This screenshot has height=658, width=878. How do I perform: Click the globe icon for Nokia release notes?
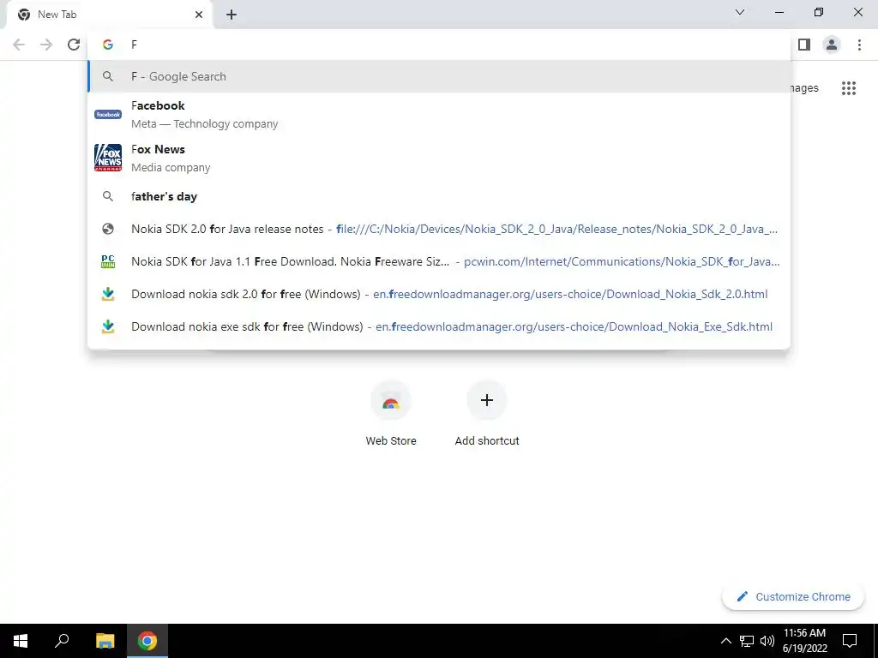click(x=108, y=229)
